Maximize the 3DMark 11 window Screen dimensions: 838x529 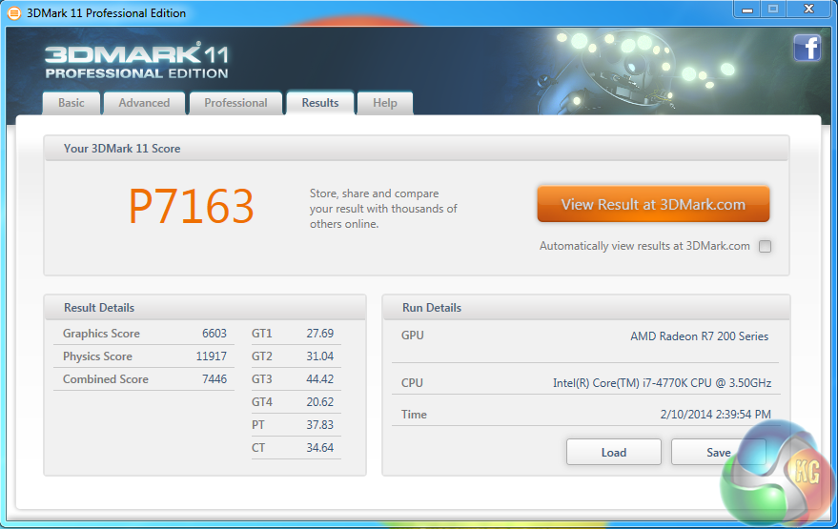(773, 10)
